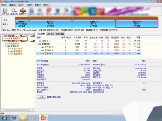Launch Internet Explorer from taskbar
This screenshot has width=162, height=121.
pyautogui.click(x=14, y=118)
